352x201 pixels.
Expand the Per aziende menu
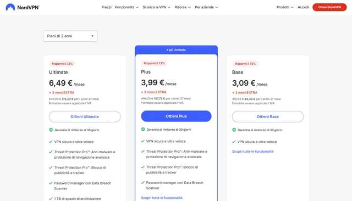[x=206, y=7]
